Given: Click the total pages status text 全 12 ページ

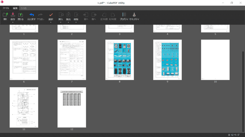Looking at the screenshot, I should (234, 135).
